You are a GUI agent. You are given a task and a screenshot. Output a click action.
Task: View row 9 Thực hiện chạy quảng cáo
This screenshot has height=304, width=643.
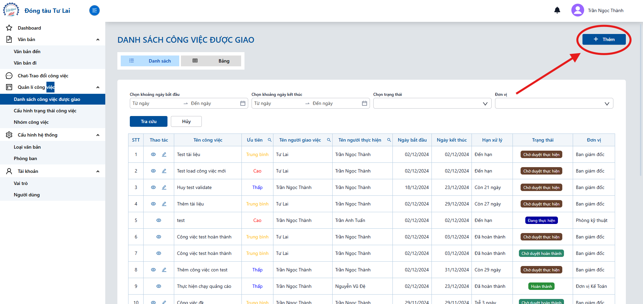point(159,286)
